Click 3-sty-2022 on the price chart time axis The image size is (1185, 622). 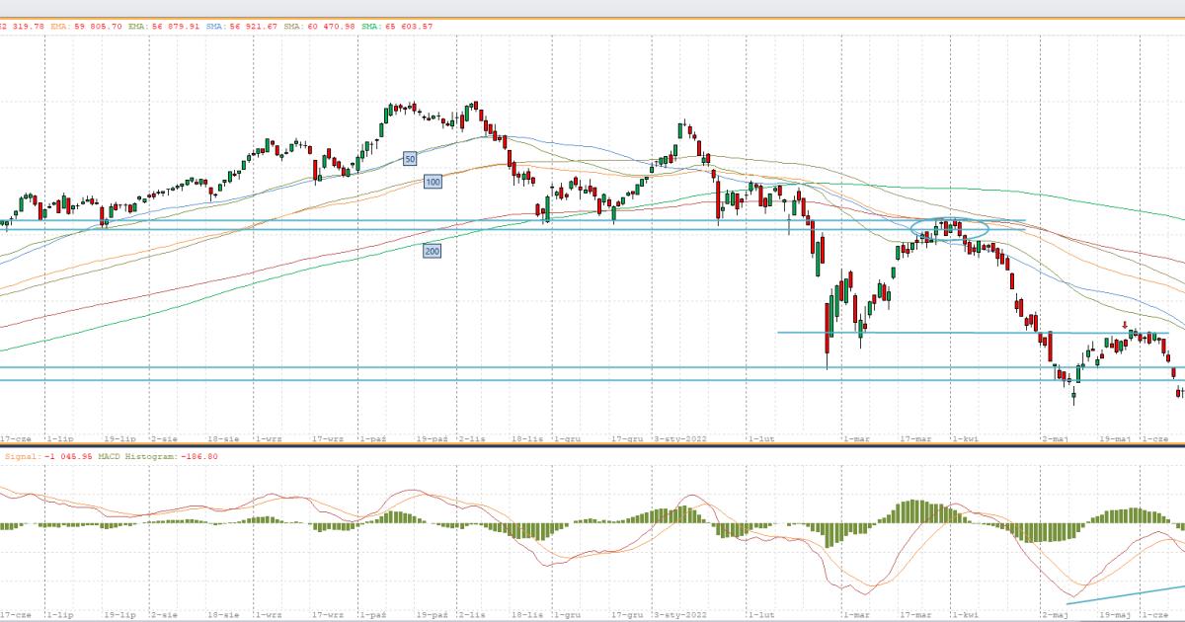point(681,437)
